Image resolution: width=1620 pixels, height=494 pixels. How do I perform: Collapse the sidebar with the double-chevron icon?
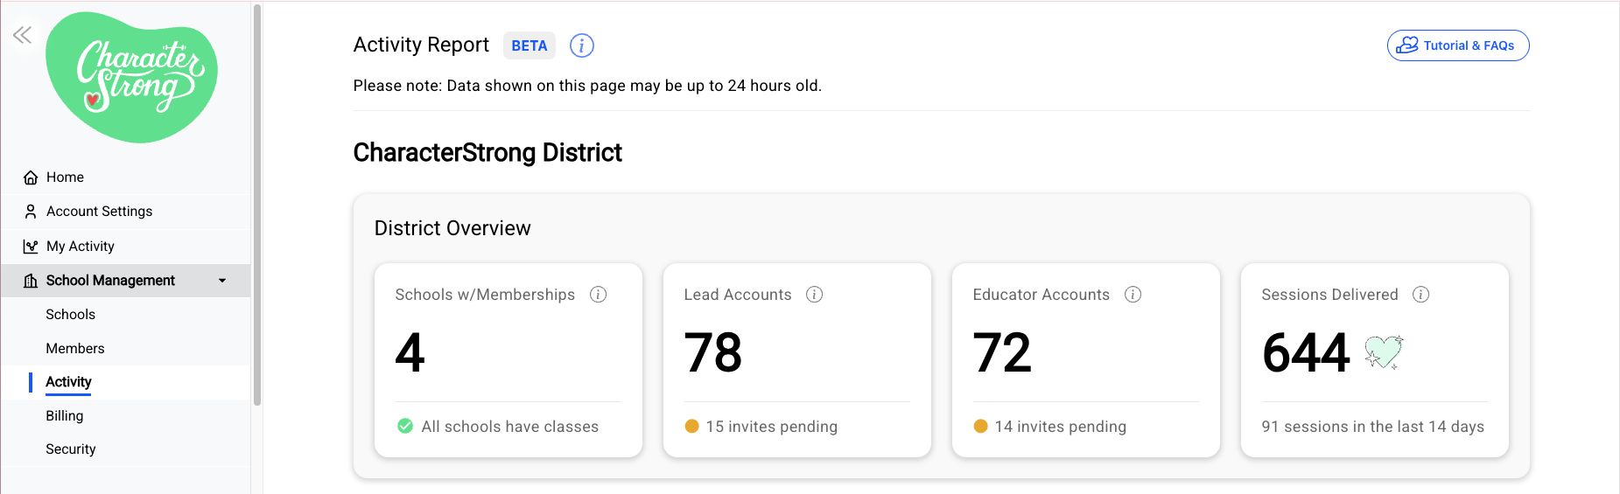[22, 35]
